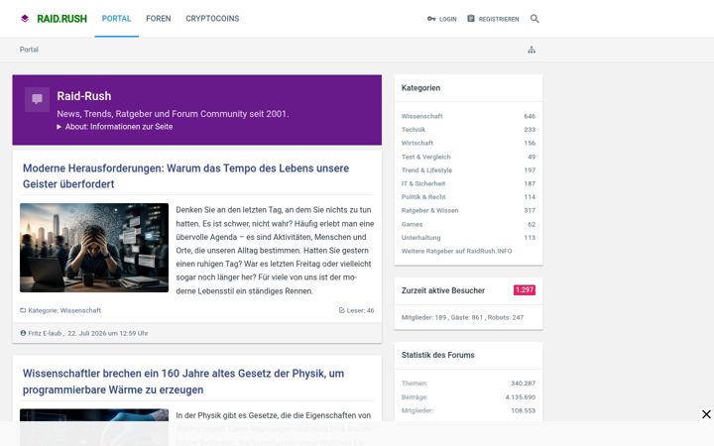
Task: Click the Mitglieder count 108.553
Action: [523, 410]
